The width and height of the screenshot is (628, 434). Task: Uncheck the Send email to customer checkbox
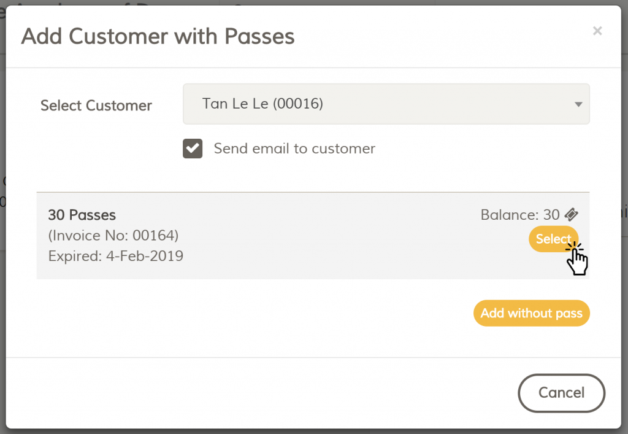pos(193,149)
